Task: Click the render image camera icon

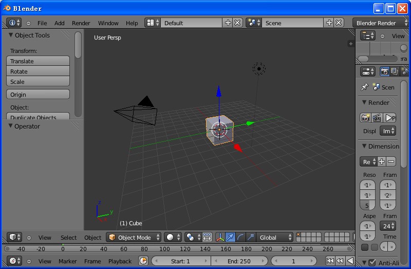Action: click(365, 118)
